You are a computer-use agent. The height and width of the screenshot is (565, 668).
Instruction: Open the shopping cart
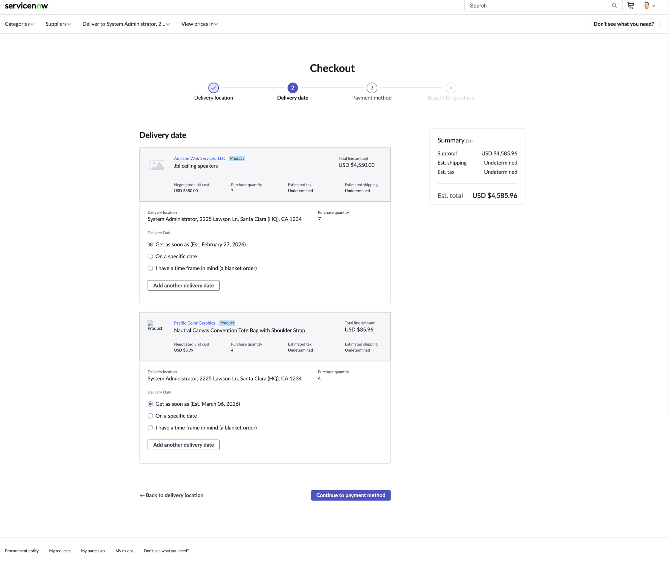click(x=631, y=6)
